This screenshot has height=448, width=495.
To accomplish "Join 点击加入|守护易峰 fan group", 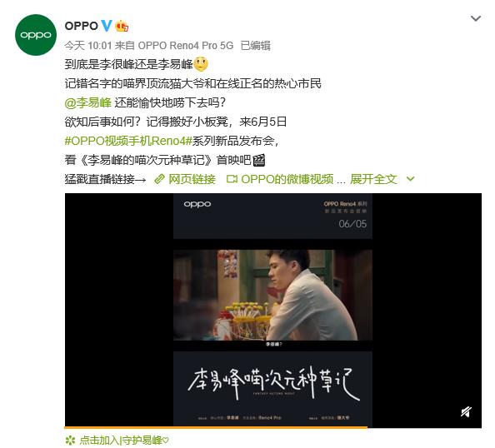I will tap(124, 441).
